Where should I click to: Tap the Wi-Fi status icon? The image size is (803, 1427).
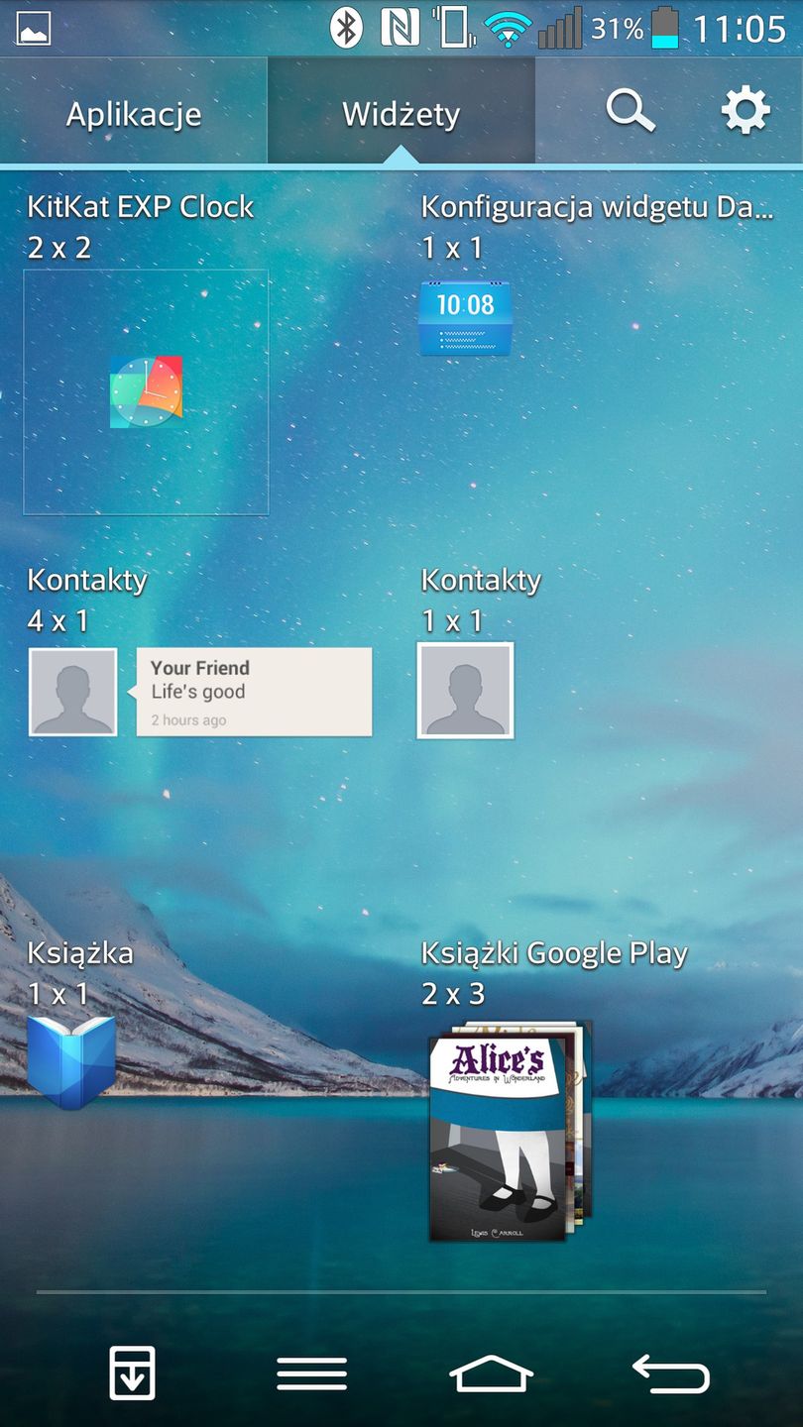pos(508,29)
